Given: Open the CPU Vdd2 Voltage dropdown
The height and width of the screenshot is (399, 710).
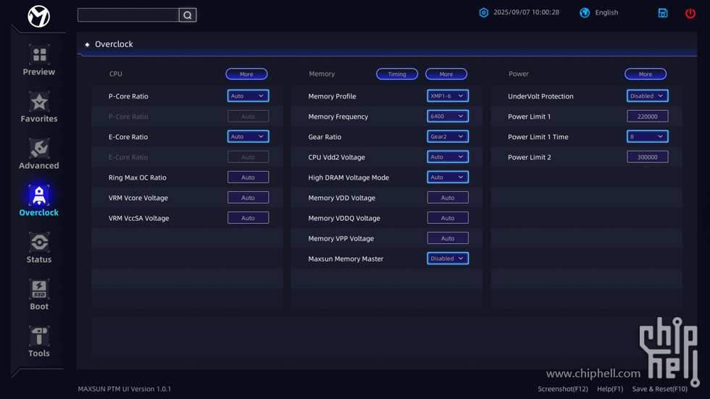Looking at the screenshot, I should 448,157.
